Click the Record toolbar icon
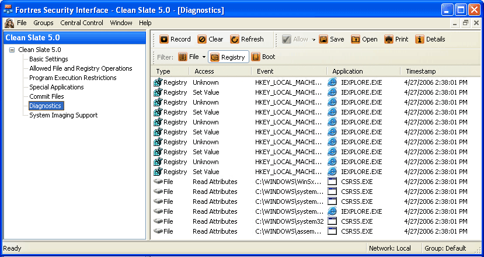Viewport: 484px width, 257px height. coord(164,39)
